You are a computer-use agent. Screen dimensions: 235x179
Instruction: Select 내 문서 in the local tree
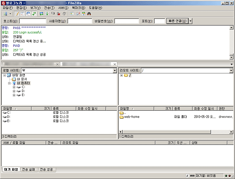pos(22,79)
